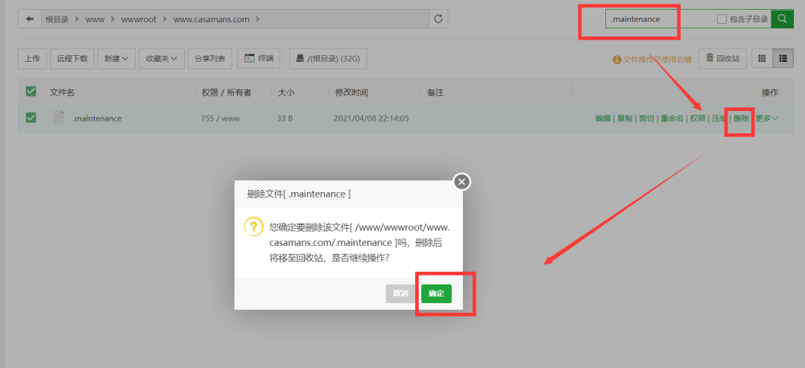Expand the 新建 dropdown
The height and width of the screenshot is (368, 805).
(116, 59)
